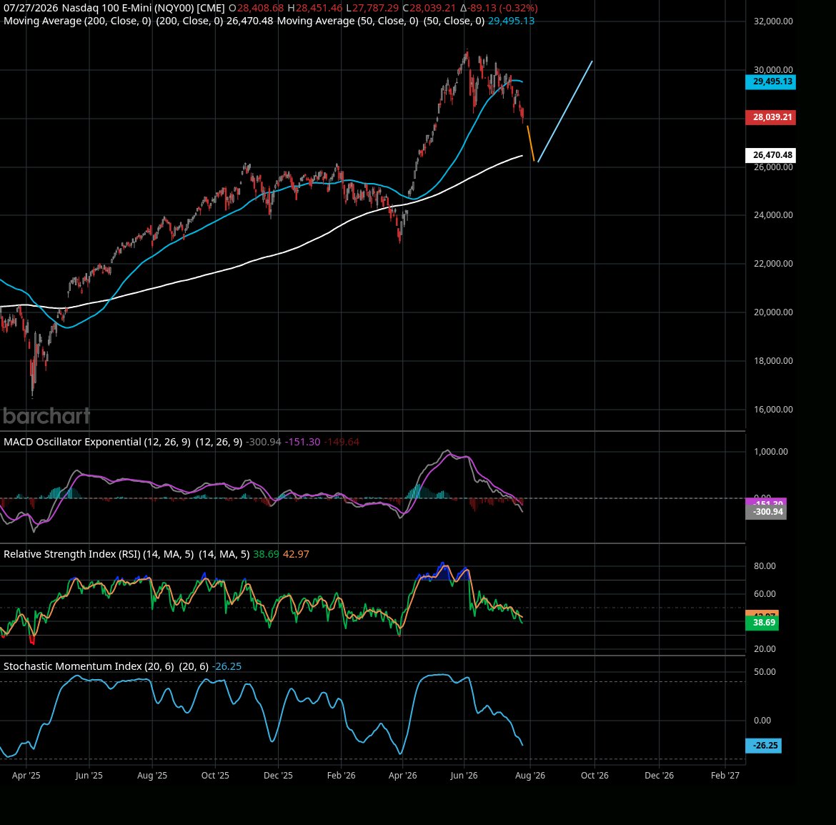The width and height of the screenshot is (836, 825).
Task: Click the 20.00 label on the RSI axis
Action: point(765,649)
